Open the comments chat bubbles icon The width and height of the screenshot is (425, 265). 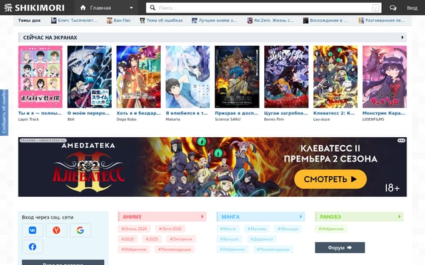click(392, 8)
